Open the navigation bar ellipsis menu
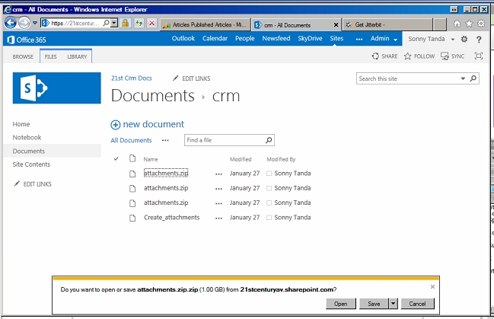 point(359,40)
